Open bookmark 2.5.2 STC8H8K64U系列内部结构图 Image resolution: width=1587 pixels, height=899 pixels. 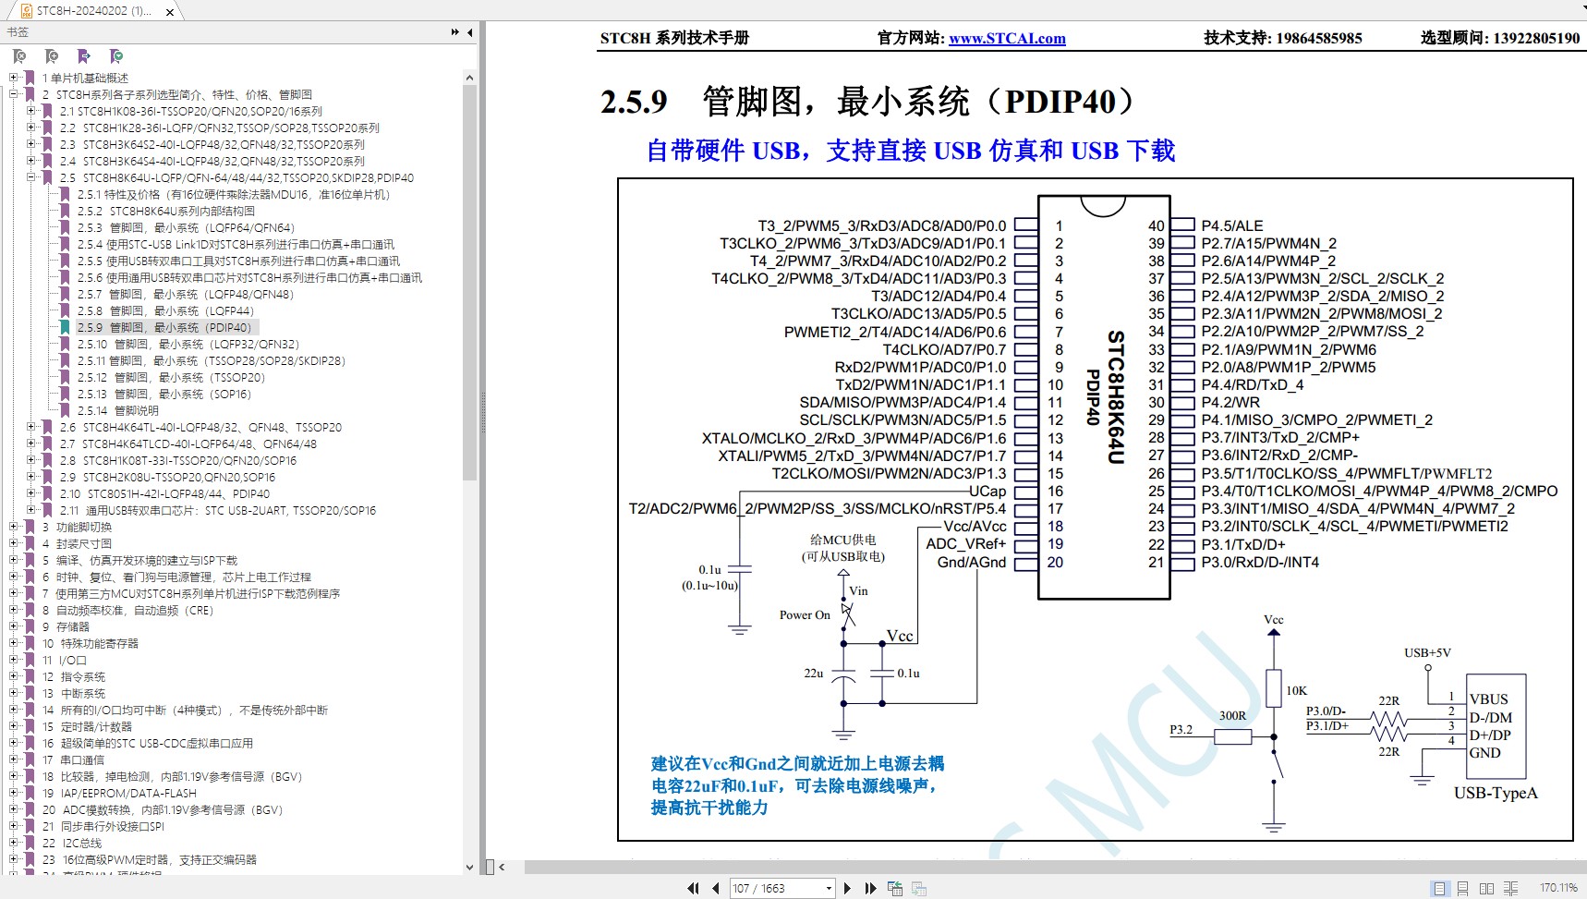click(x=165, y=211)
